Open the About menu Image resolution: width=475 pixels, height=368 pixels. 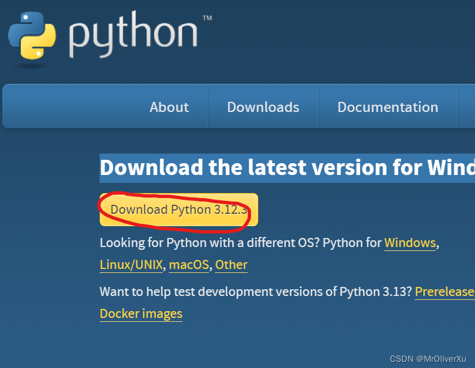(x=169, y=106)
